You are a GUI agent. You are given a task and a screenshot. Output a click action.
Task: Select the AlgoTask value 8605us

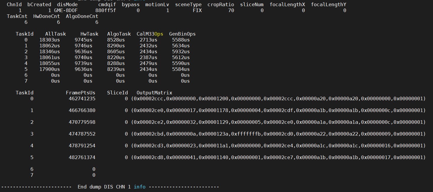(x=116, y=51)
